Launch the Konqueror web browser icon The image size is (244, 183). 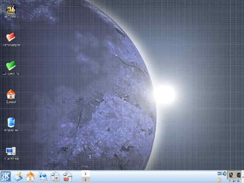[x=43, y=177]
